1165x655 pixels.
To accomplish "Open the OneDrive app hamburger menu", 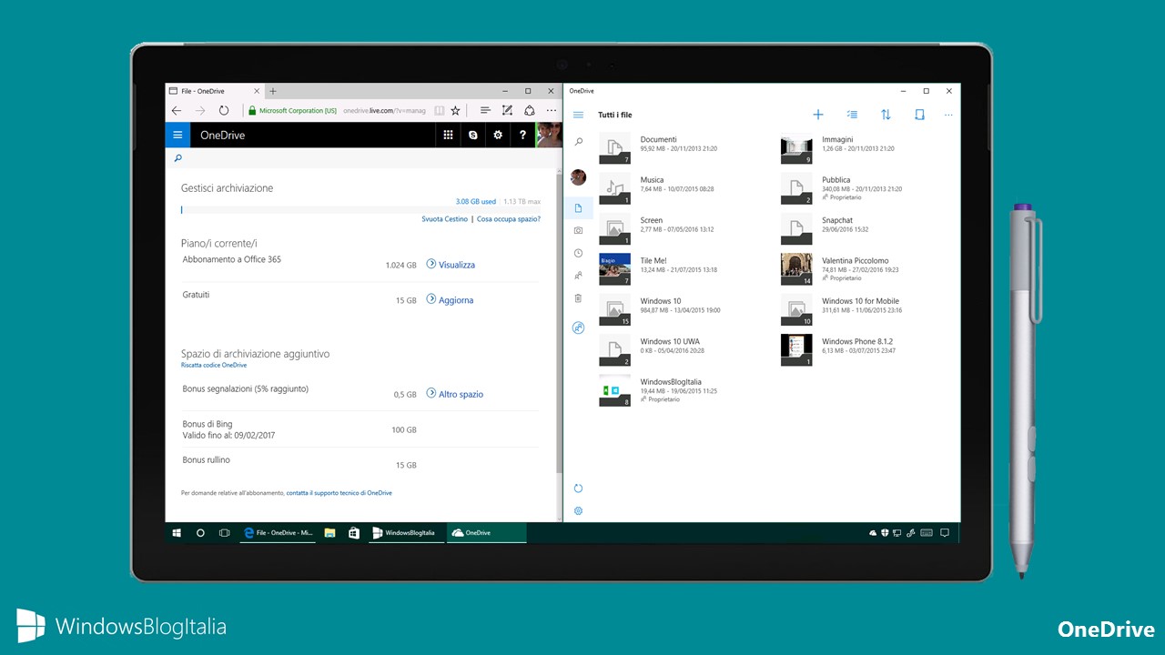I will point(578,115).
